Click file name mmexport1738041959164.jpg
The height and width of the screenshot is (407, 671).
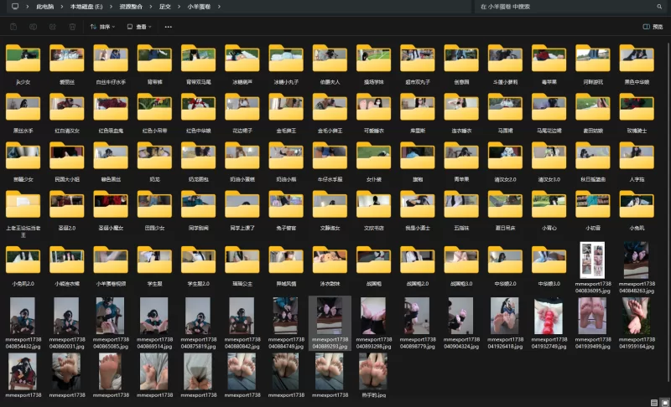(637, 343)
